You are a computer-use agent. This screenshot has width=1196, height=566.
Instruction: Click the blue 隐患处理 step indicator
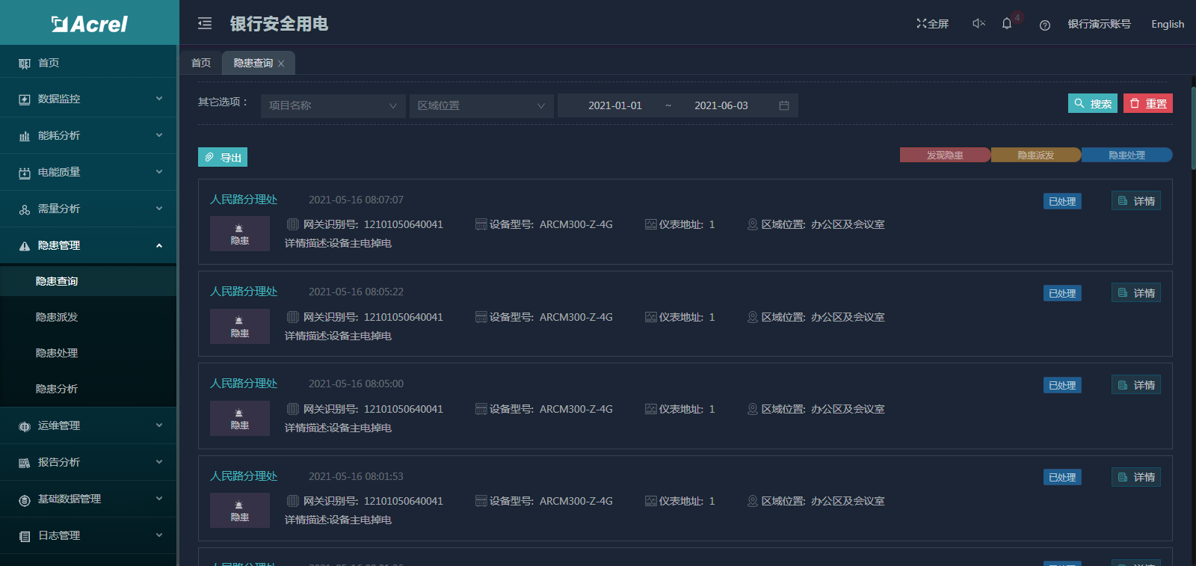1127,155
